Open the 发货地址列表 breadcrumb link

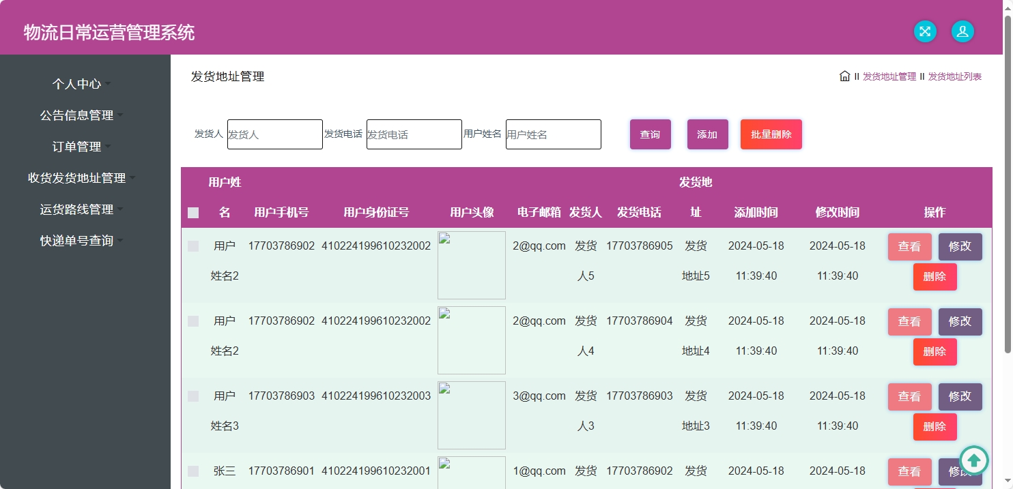coord(954,76)
